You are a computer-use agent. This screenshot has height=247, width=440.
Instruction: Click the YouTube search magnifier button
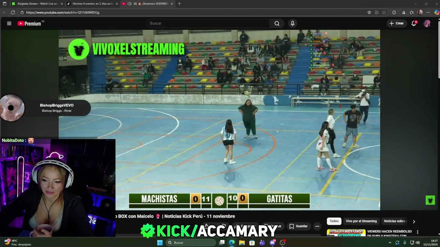277,23
